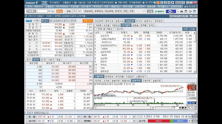The width and height of the screenshot is (222, 124).
Task: Click the 다음 next page button
Action: [x=193, y=29]
